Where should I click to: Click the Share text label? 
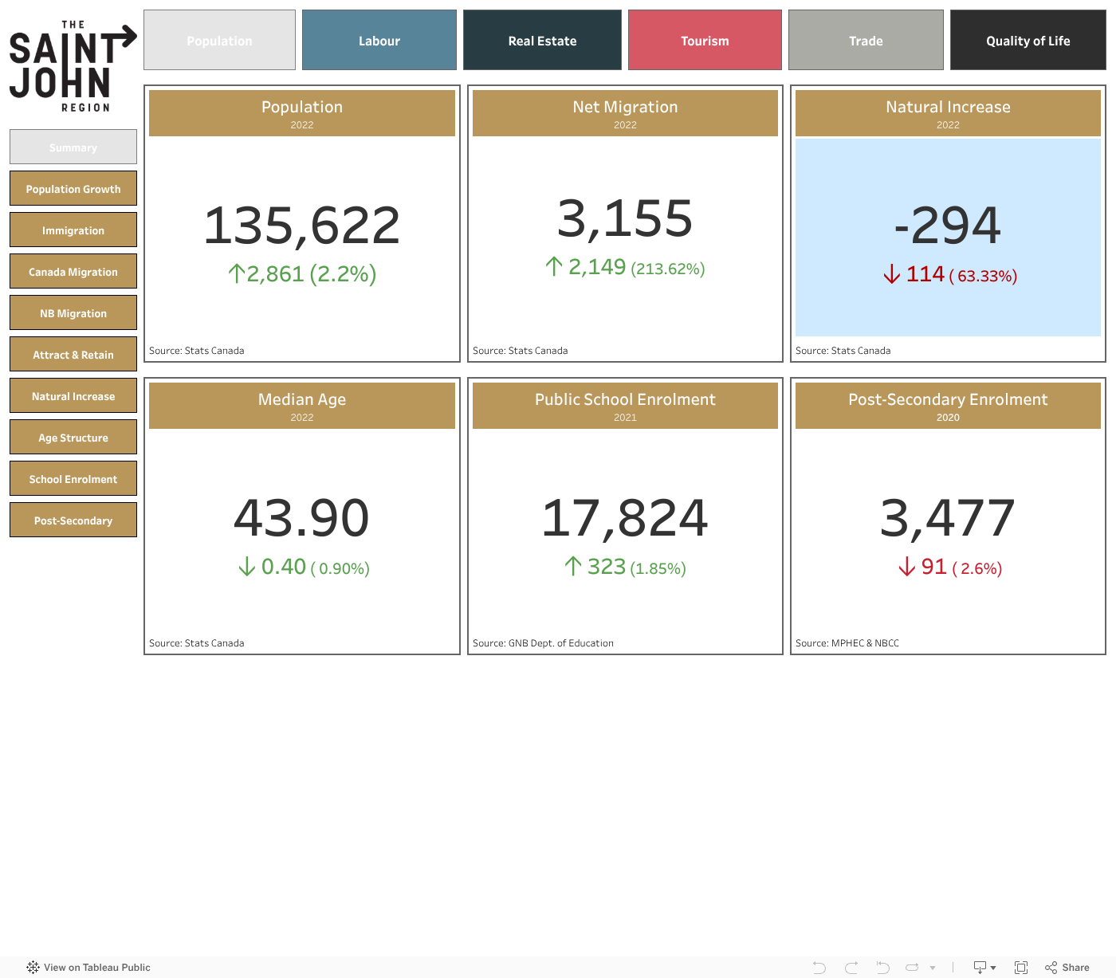point(1075,968)
